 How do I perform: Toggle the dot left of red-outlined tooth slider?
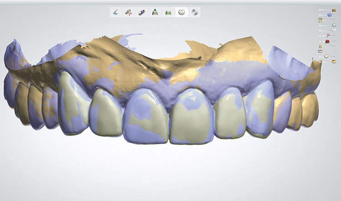coord(320,57)
